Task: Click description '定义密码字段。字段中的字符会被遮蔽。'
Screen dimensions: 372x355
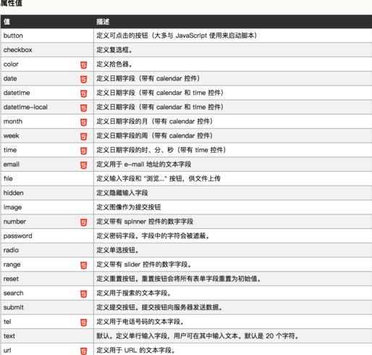Action: (153, 235)
